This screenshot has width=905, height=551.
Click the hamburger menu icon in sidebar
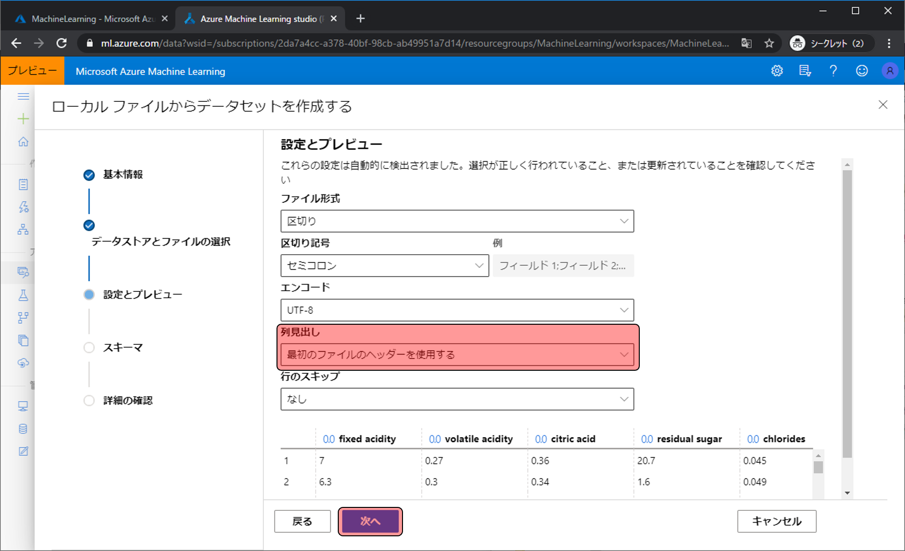[x=23, y=96]
